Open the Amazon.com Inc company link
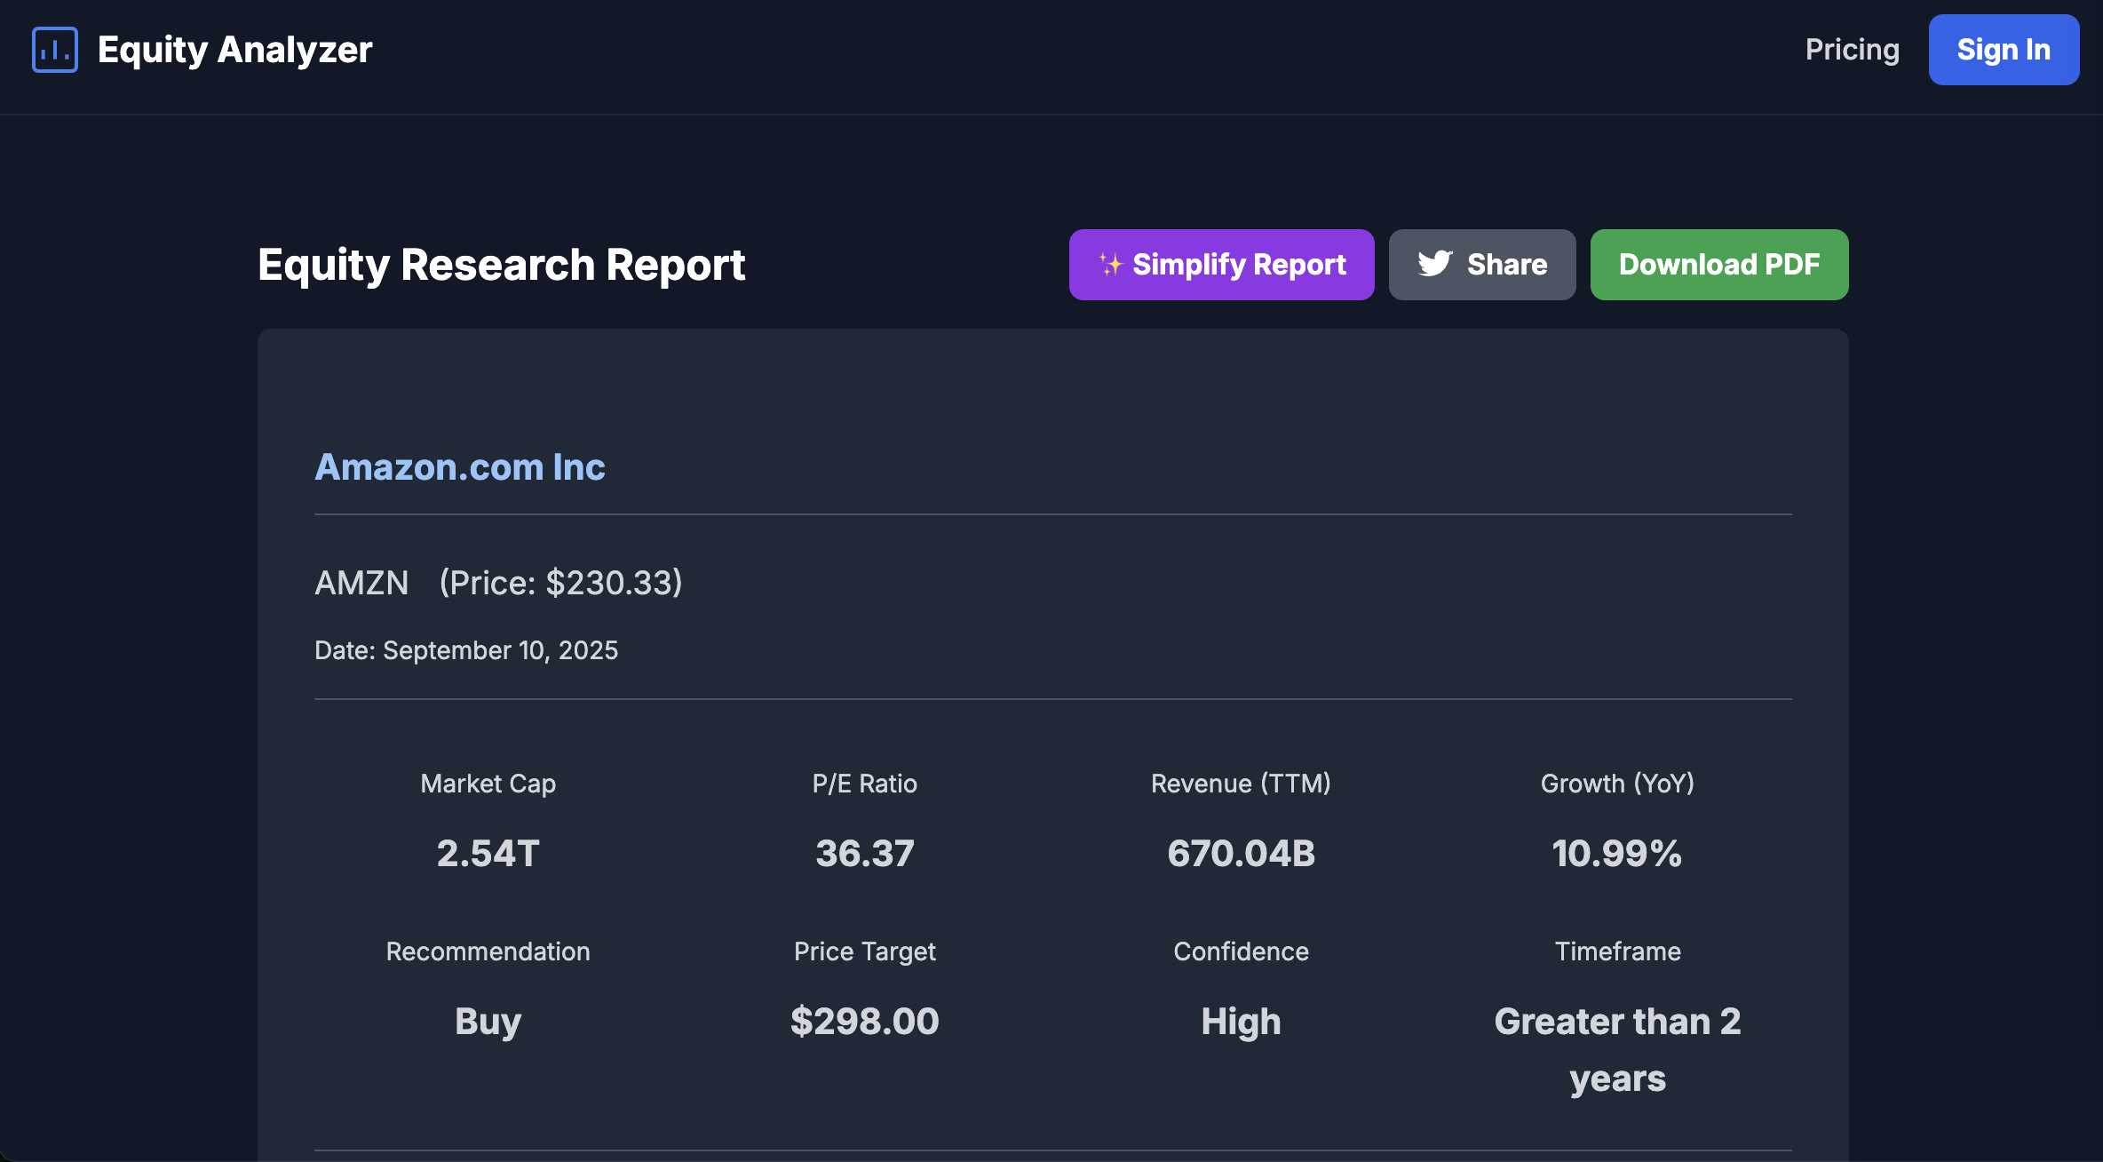Image resolution: width=2103 pixels, height=1162 pixels. point(459,466)
